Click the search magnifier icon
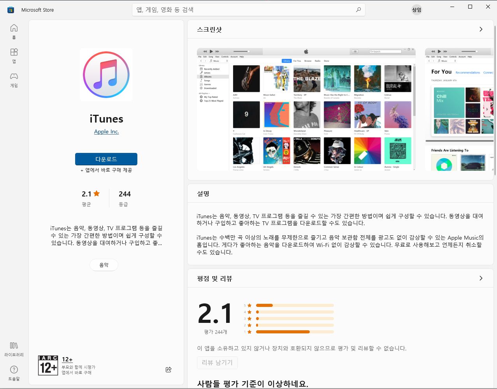 358,10
